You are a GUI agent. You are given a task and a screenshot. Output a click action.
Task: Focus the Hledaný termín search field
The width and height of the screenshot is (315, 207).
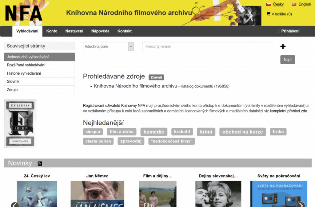[x=207, y=47]
